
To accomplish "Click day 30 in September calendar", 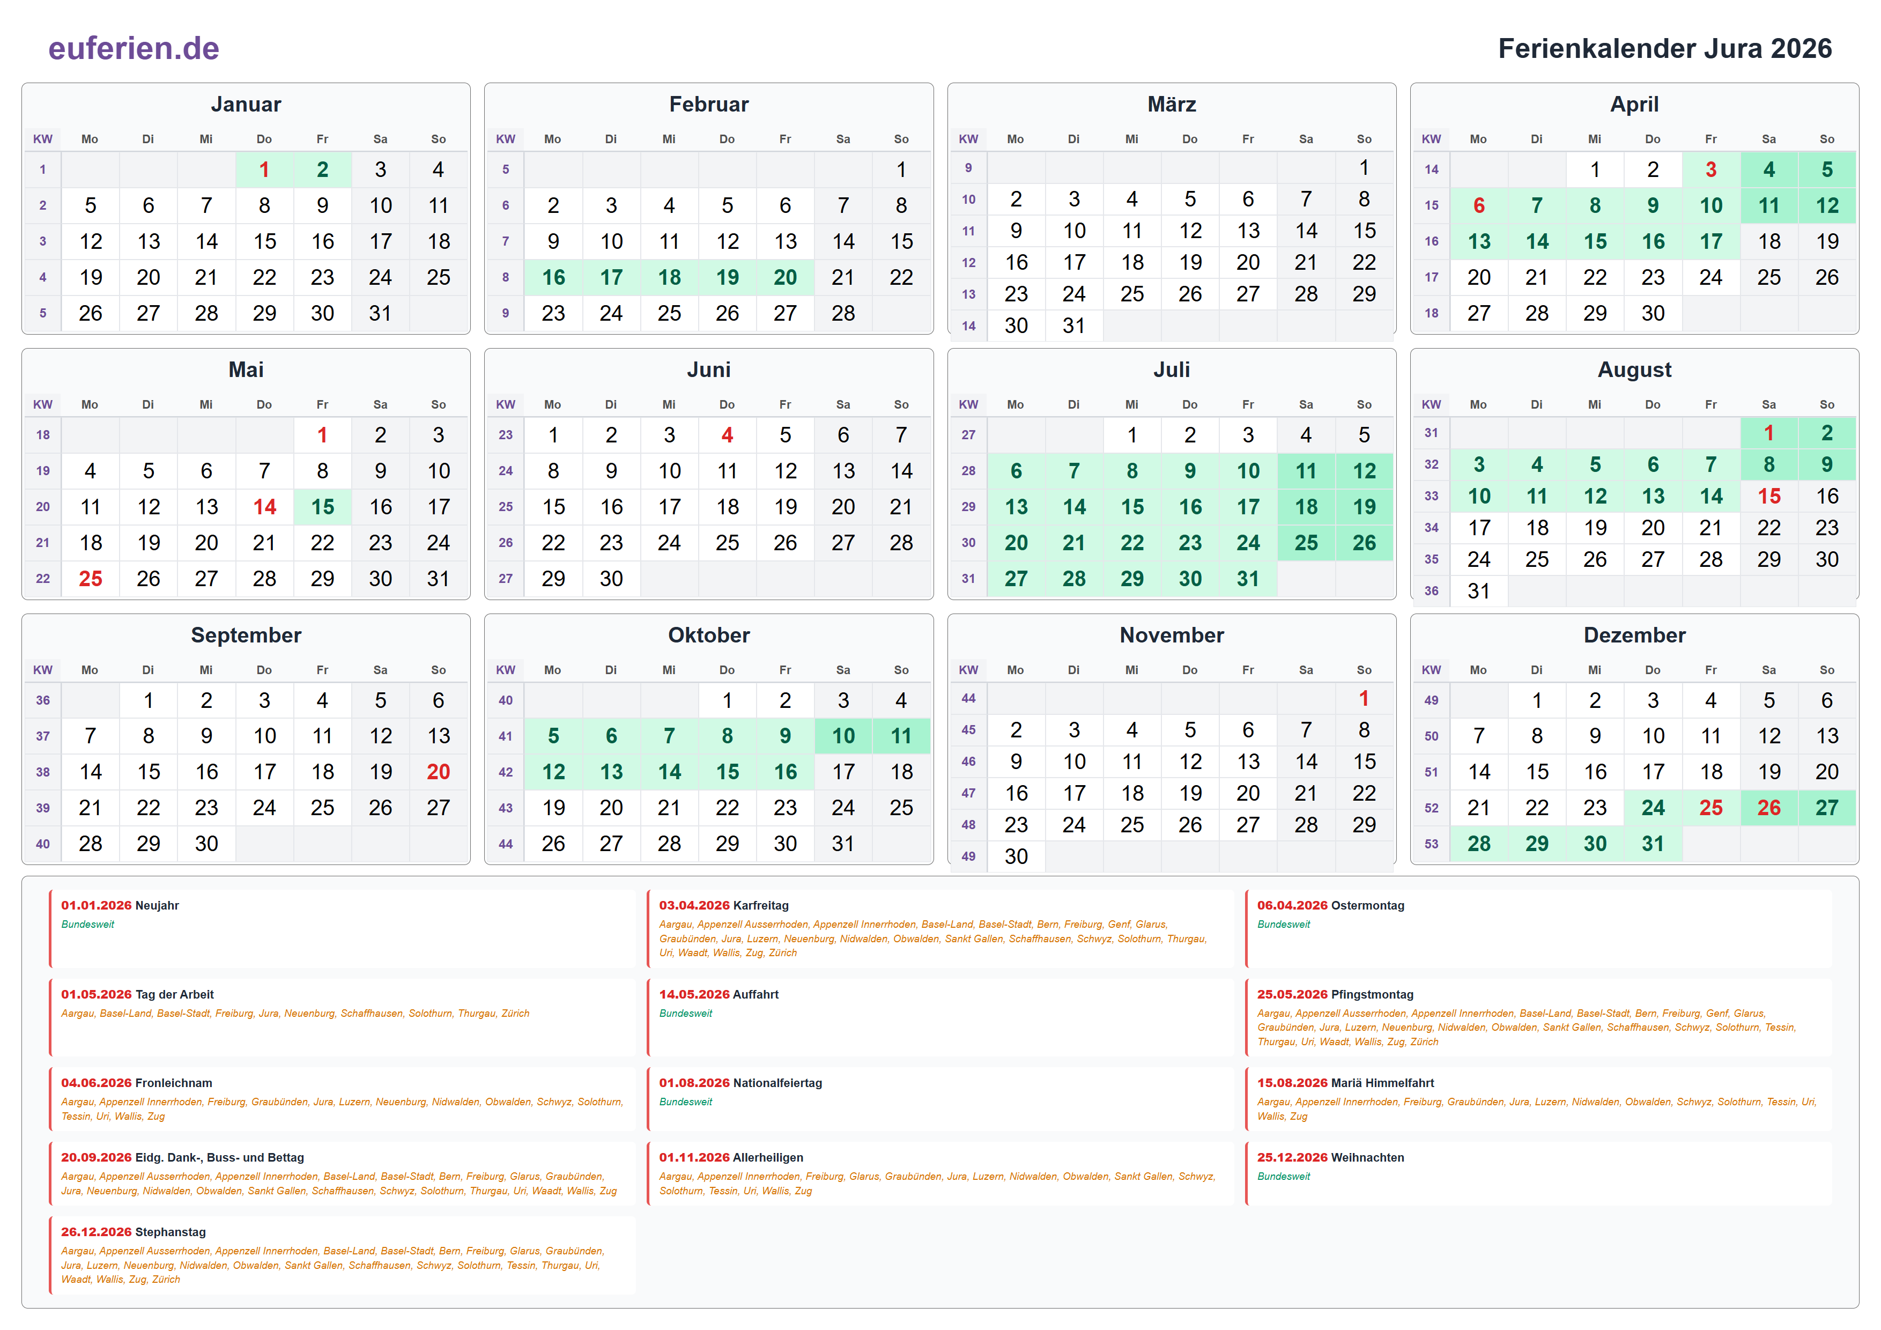I will tap(205, 843).
